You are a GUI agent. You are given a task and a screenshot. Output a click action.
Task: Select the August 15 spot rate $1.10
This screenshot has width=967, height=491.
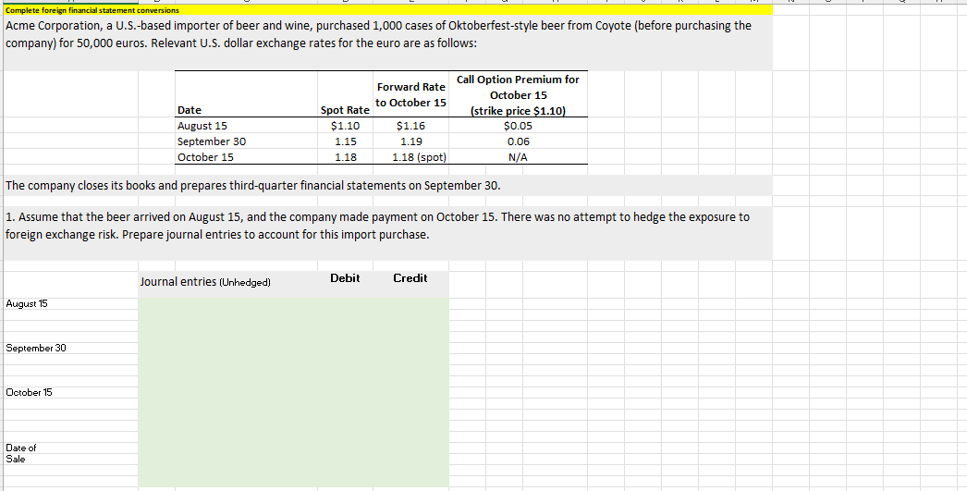345,126
